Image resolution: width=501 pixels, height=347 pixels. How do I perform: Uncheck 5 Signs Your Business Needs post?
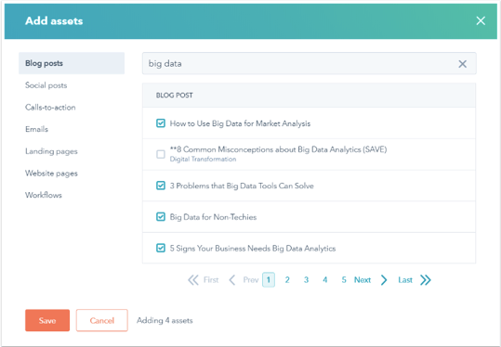coord(161,248)
